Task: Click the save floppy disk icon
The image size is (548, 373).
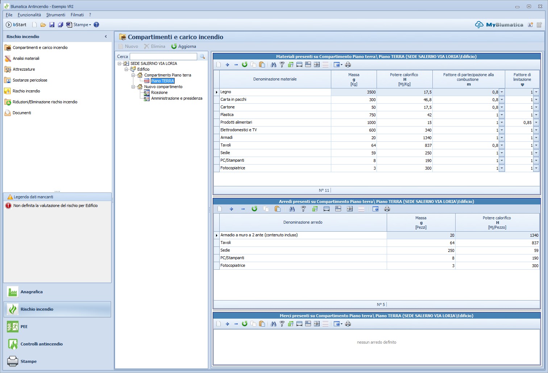Action: (x=52, y=25)
